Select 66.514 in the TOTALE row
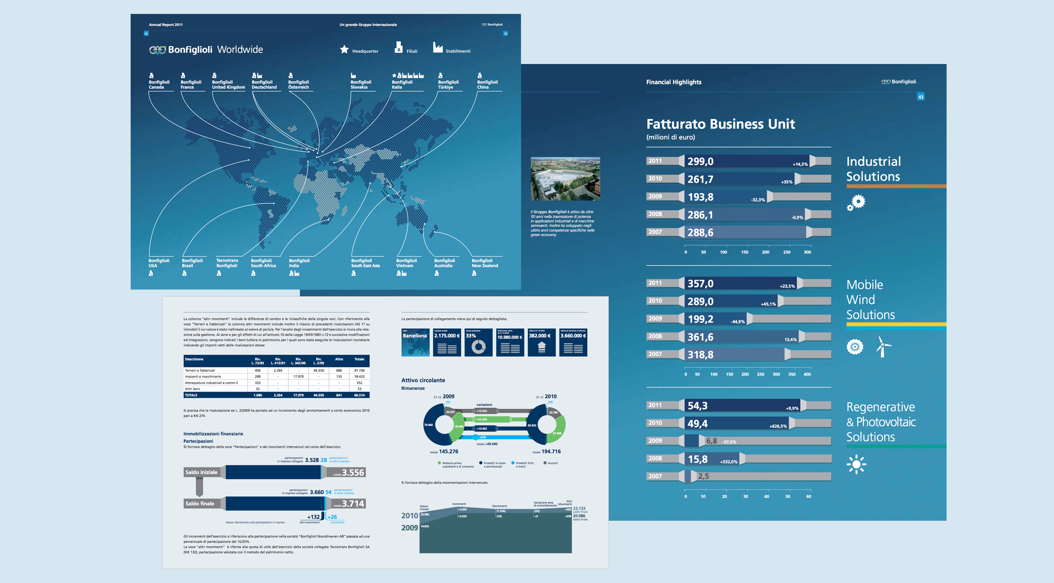The height and width of the screenshot is (583, 1054). [x=359, y=395]
